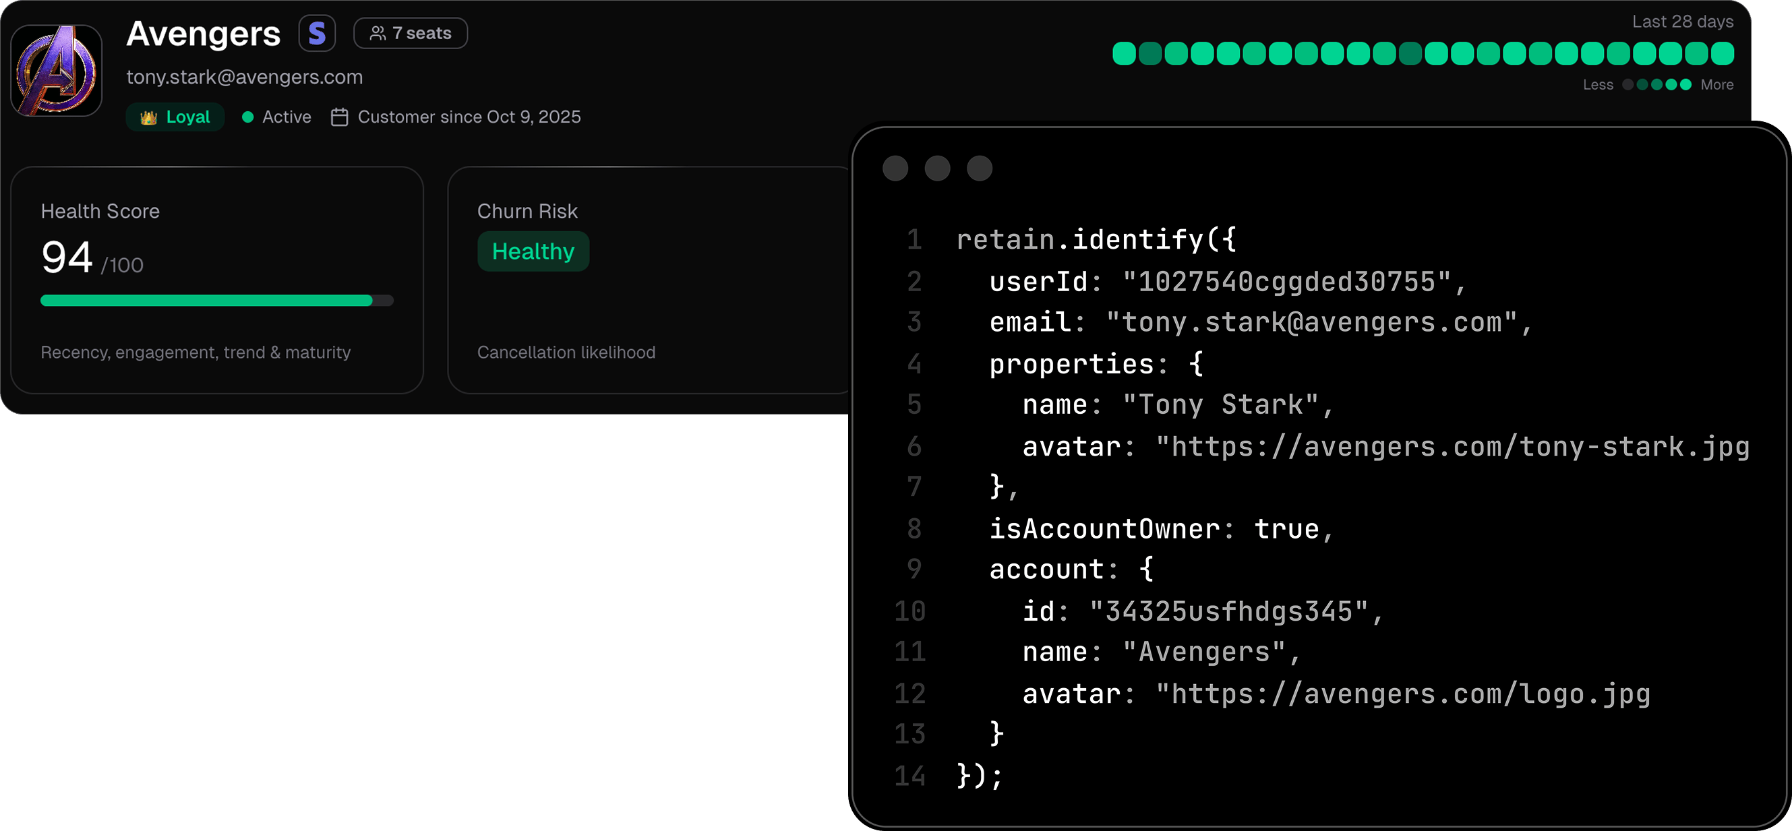The width and height of the screenshot is (1792, 831).
Task: Click the tony.stark@avengers.com email under Avengers
Action: pyautogui.click(x=245, y=76)
